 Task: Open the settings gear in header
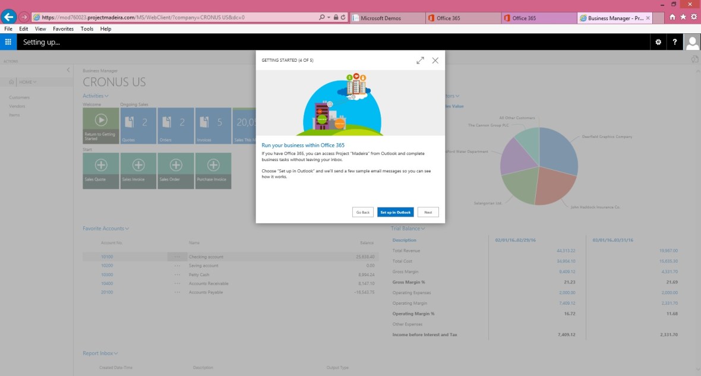658,42
